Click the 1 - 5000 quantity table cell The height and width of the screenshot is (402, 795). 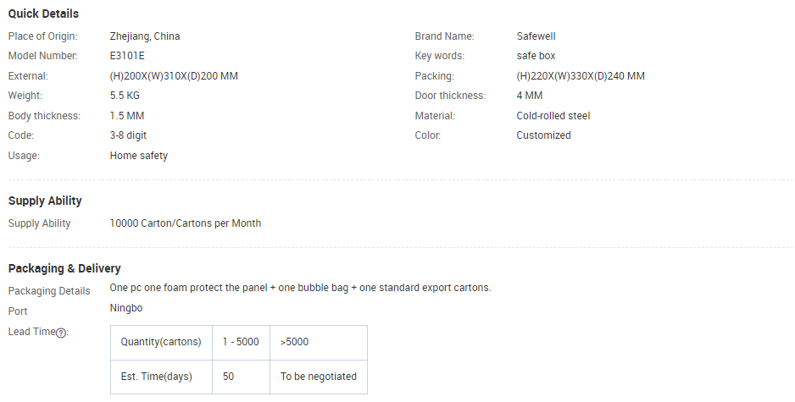coord(241,342)
